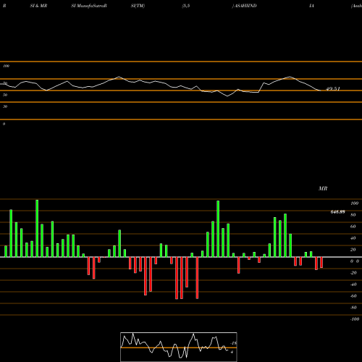Click the RSI axis label 50

coord(5,95)
